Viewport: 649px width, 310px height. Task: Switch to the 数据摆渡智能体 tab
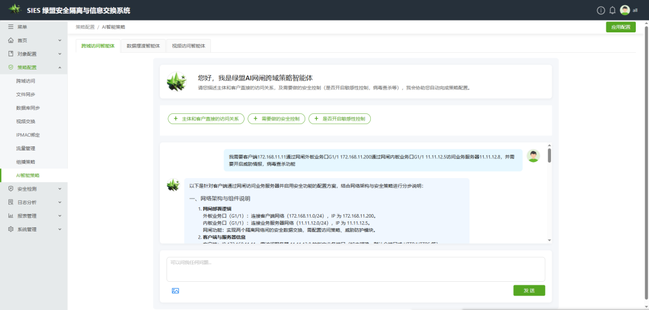coord(143,46)
